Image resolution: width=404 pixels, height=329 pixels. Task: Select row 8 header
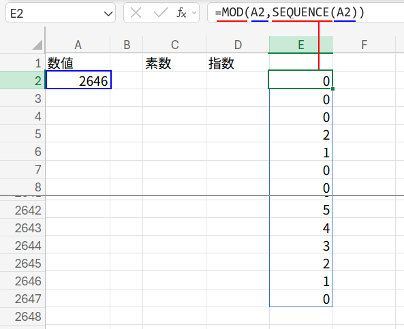tap(22, 187)
